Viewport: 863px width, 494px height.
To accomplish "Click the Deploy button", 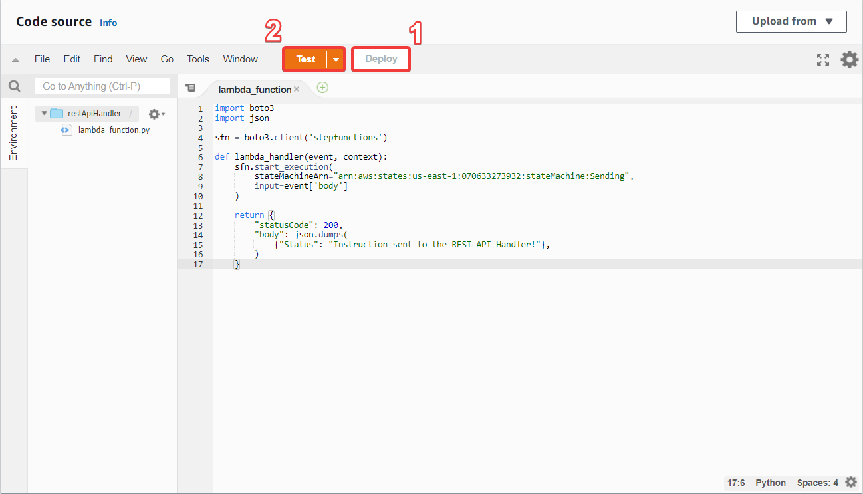I will (381, 59).
